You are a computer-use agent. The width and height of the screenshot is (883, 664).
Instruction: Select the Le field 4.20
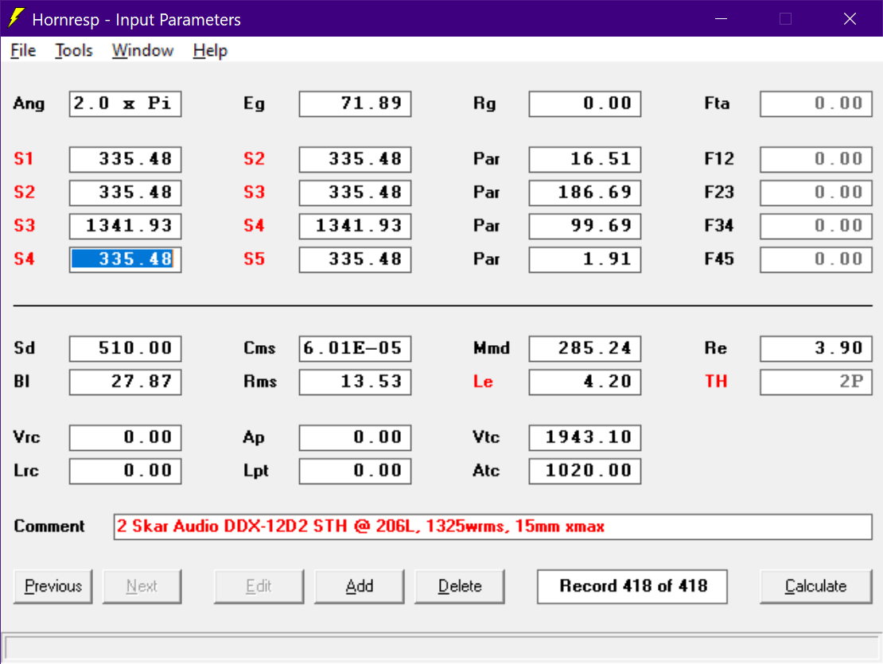(585, 382)
